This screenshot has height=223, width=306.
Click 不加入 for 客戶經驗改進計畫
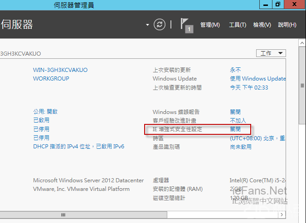[x=238, y=121]
